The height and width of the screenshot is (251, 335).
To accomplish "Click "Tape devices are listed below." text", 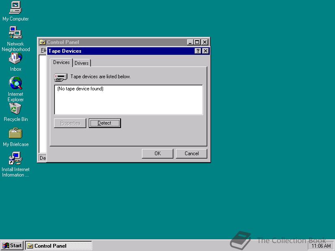I will click(x=100, y=77).
